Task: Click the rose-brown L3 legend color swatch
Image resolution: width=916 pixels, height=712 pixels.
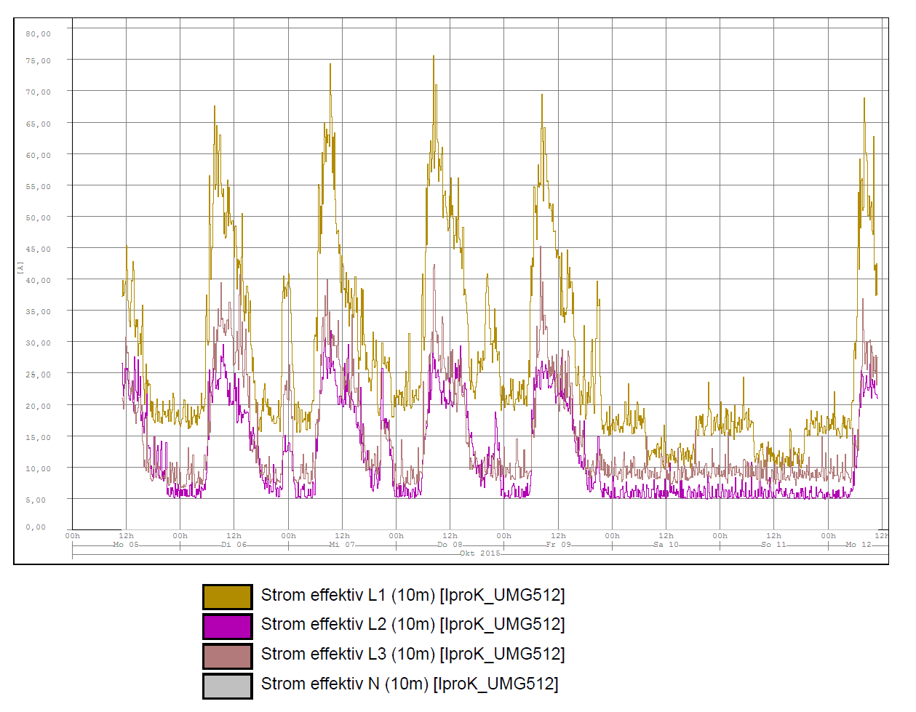Action: [227, 656]
